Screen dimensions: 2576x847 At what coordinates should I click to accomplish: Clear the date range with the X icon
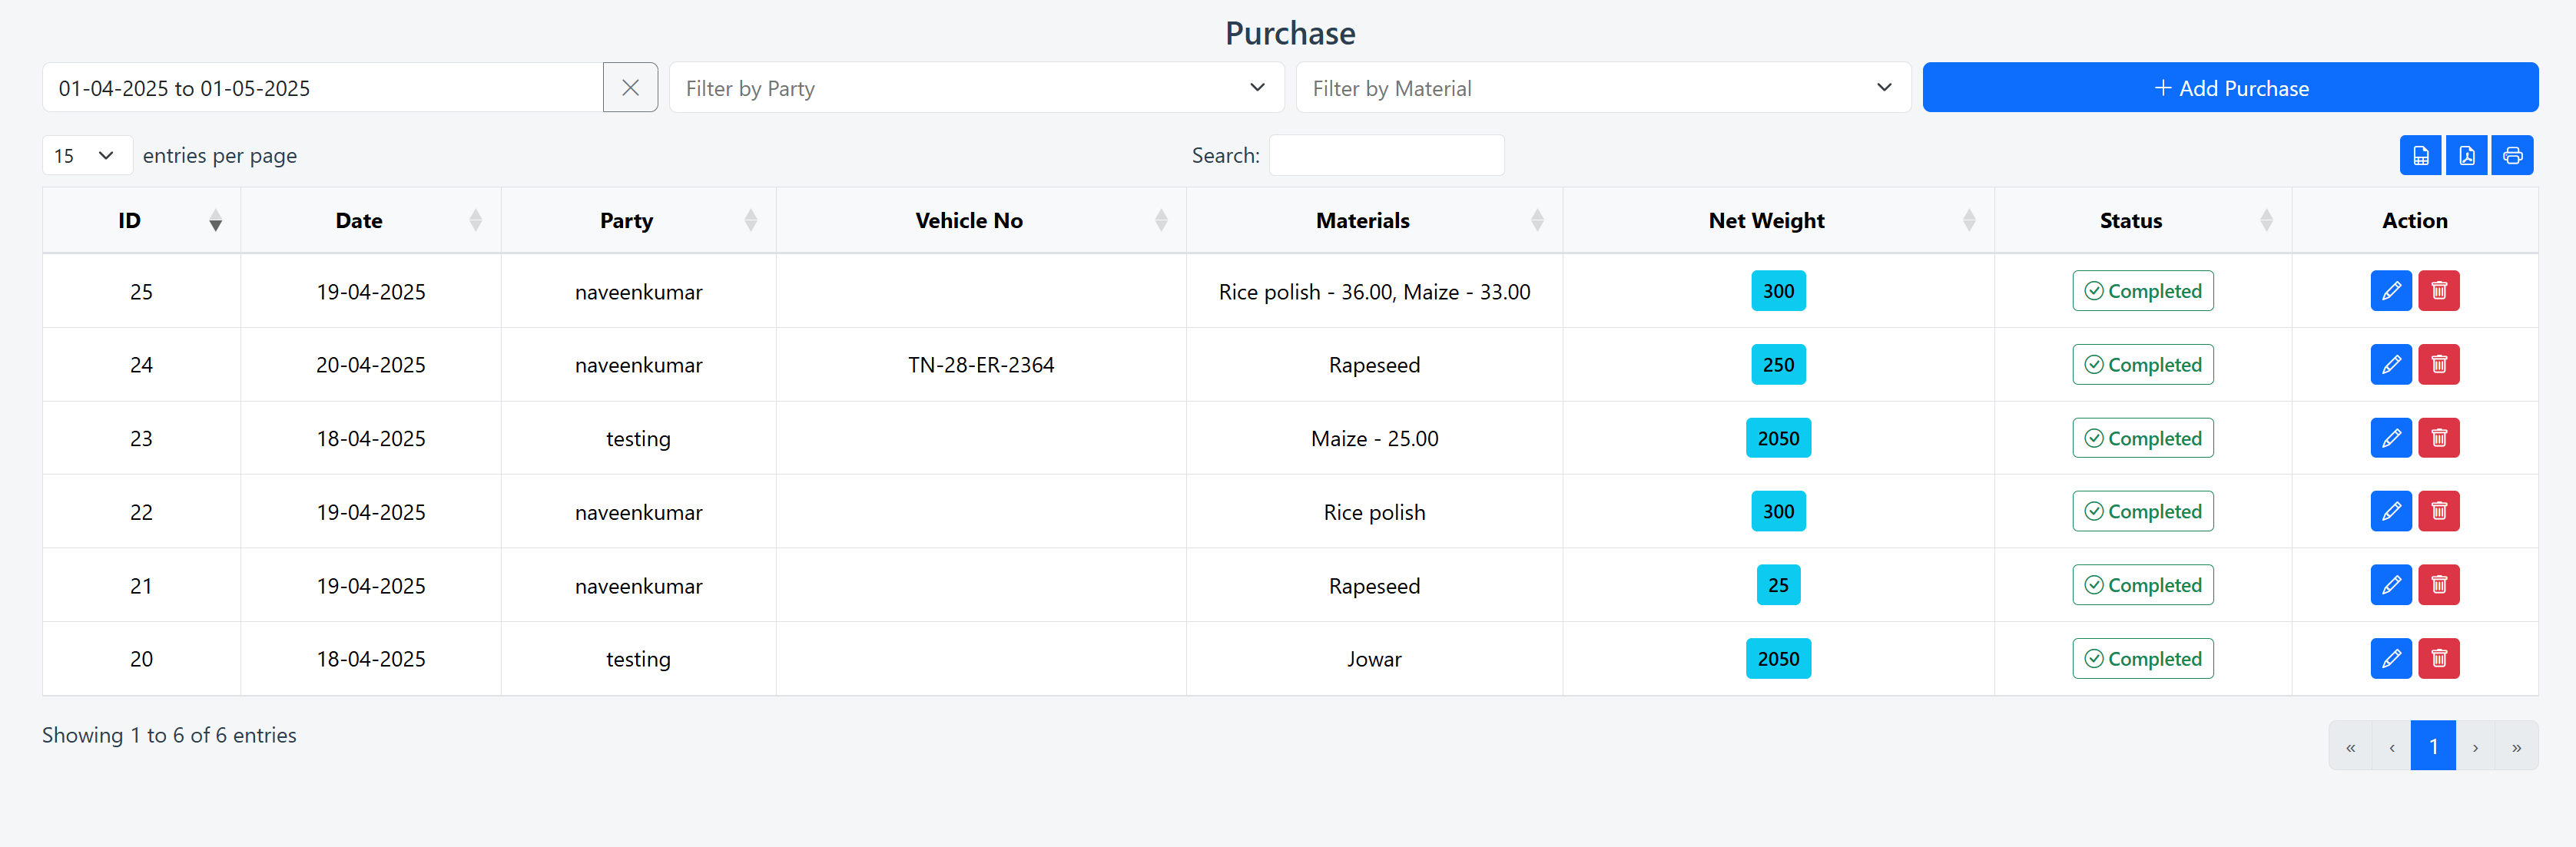point(630,88)
